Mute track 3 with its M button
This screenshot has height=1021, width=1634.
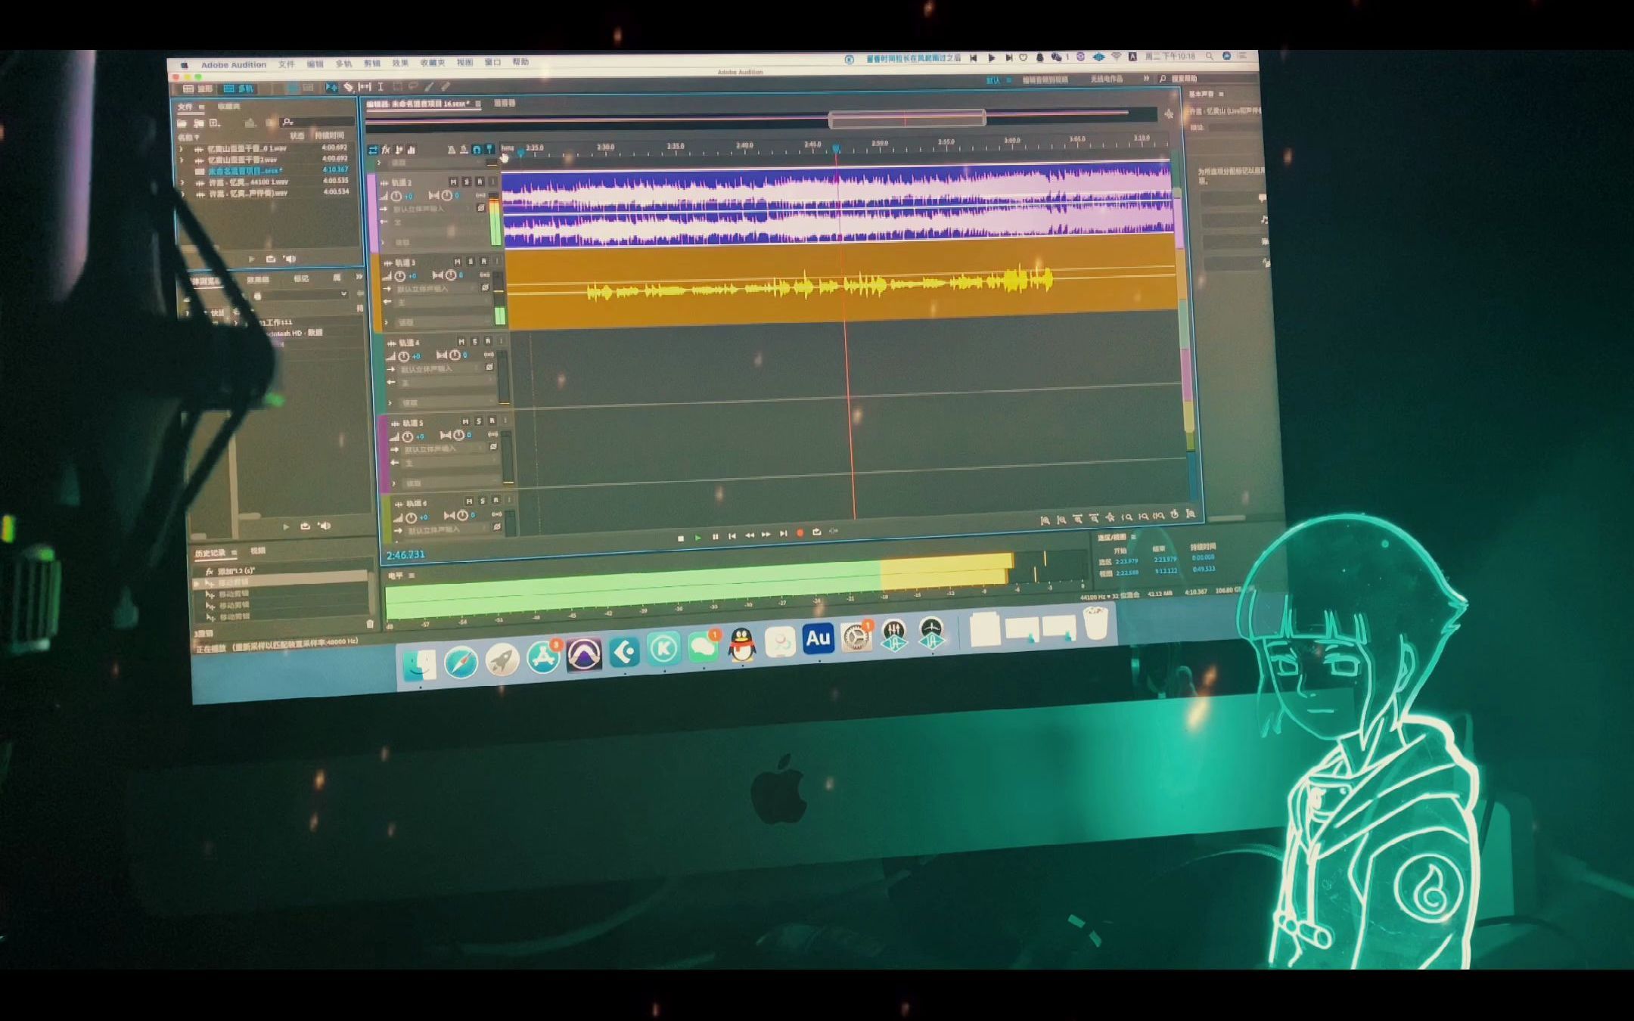tap(457, 262)
